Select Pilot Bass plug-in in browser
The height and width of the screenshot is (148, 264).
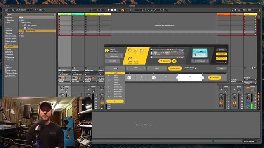click(x=30, y=28)
